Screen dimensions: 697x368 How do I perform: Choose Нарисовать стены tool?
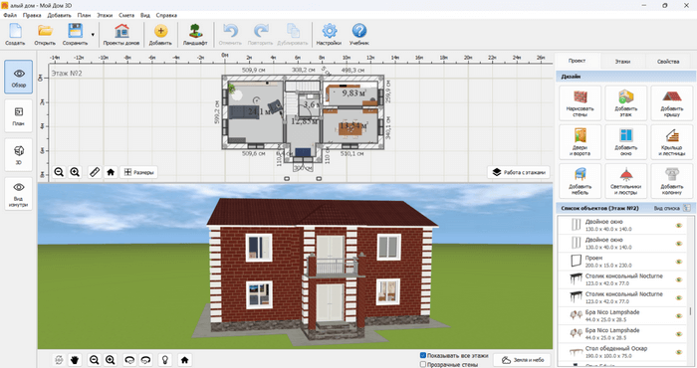(581, 103)
